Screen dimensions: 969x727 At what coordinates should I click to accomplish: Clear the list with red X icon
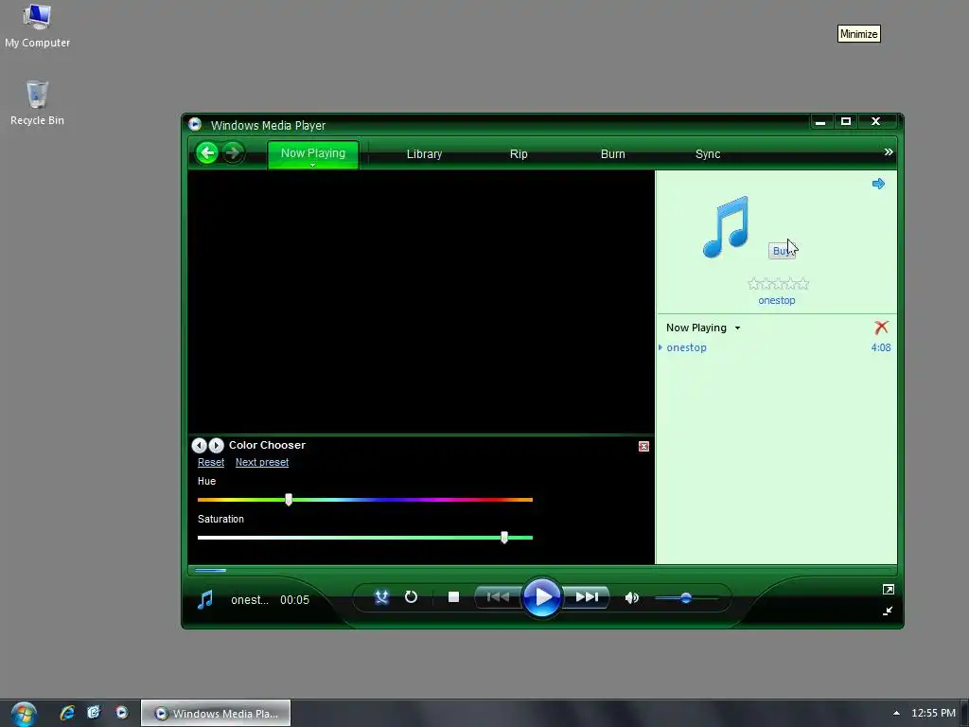pos(881,327)
